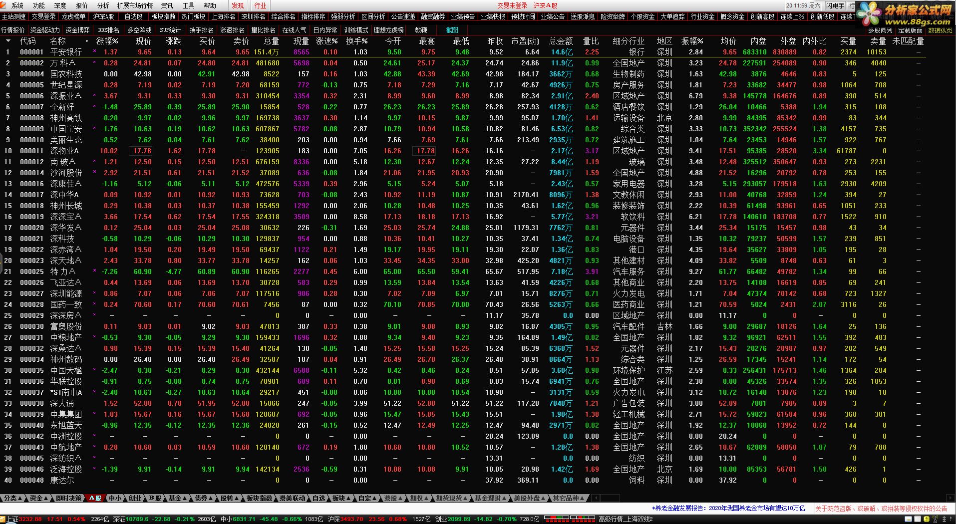Screen dimensions: 956x524
Task: Select stock code 000039 中集集团
Action: [463, 414]
